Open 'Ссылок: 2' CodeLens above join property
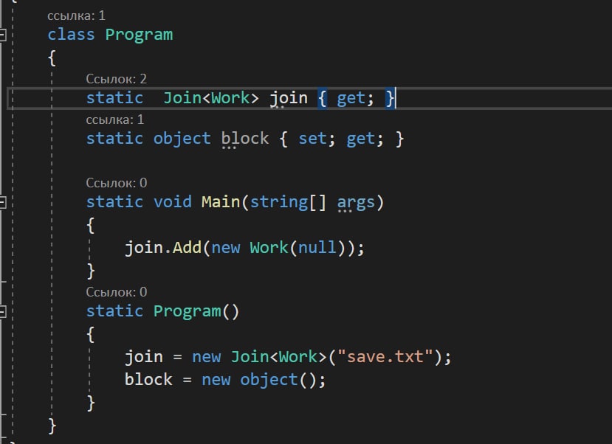The height and width of the screenshot is (444, 612). coord(117,79)
